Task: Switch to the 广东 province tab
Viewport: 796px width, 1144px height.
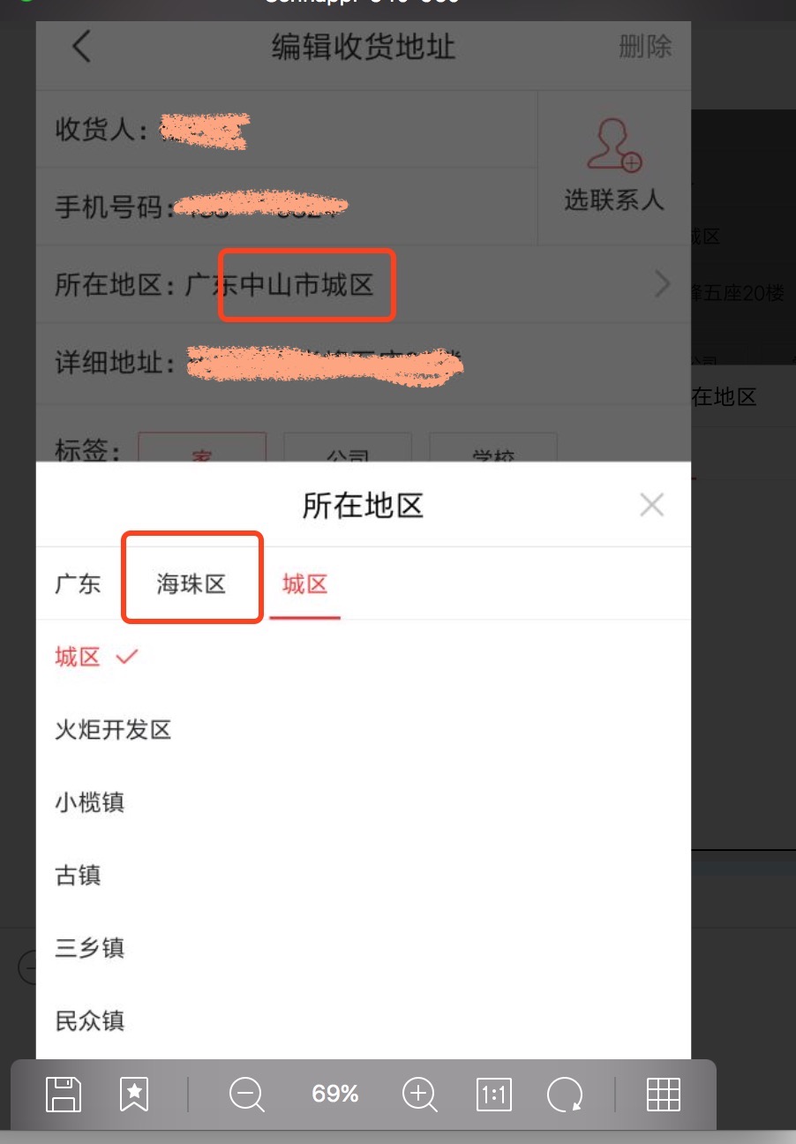Action: (x=78, y=583)
